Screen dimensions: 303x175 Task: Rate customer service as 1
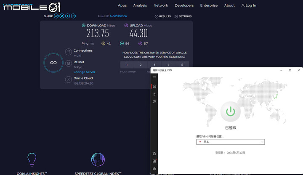click(127, 65)
